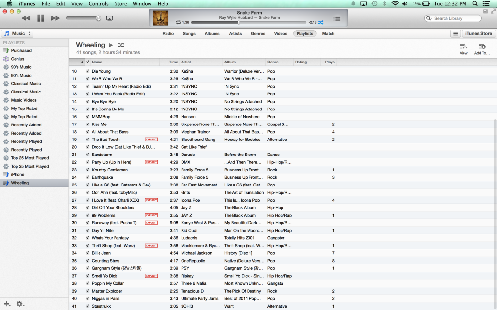The width and height of the screenshot is (497, 310).
Task: Play the Wheeling playlist with the play arrow
Action: 111,45
